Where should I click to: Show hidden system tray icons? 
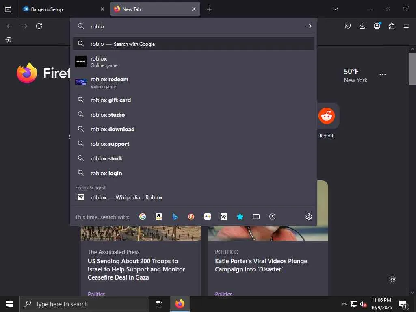click(x=344, y=304)
